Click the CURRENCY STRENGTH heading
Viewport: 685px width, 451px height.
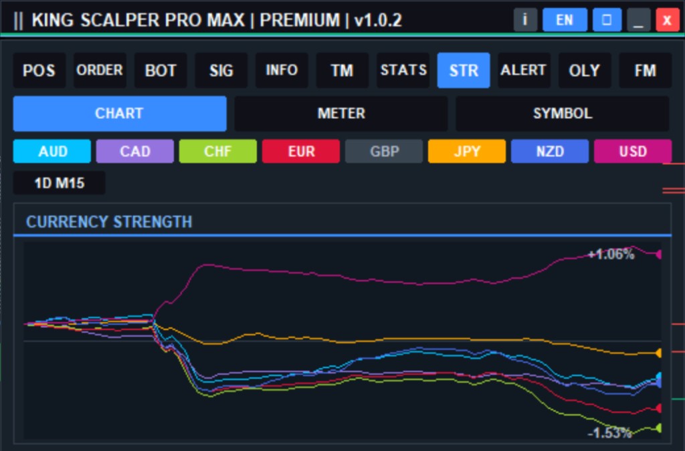point(109,222)
